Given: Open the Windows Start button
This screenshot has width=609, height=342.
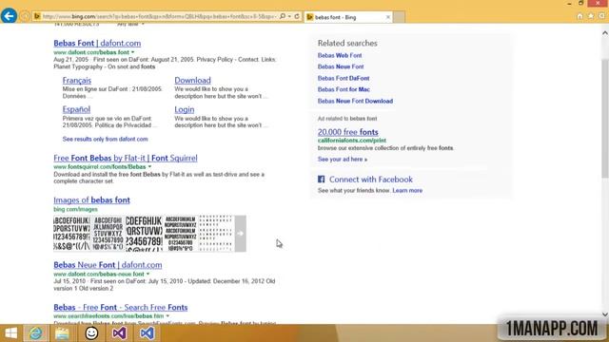Looking at the screenshot, I should [10, 333].
